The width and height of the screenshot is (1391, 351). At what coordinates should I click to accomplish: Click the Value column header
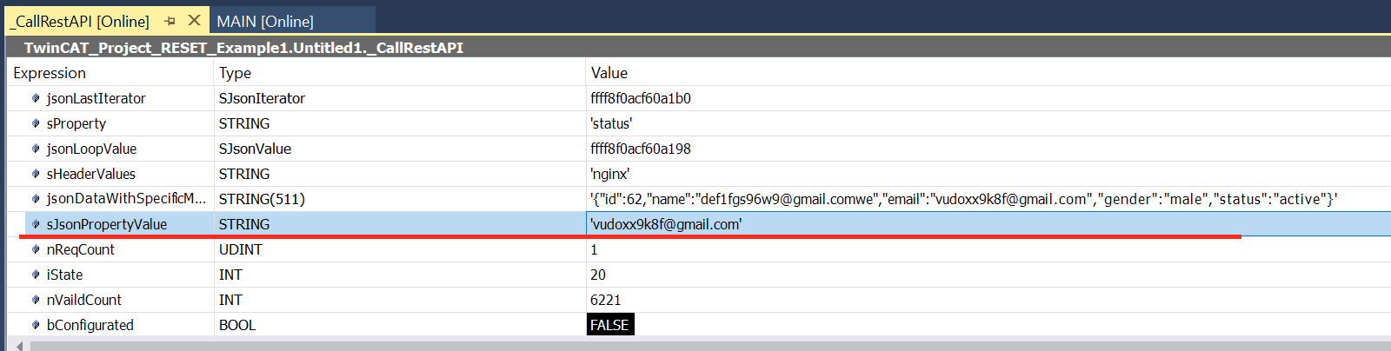pyautogui.click(x=609, y=73)
